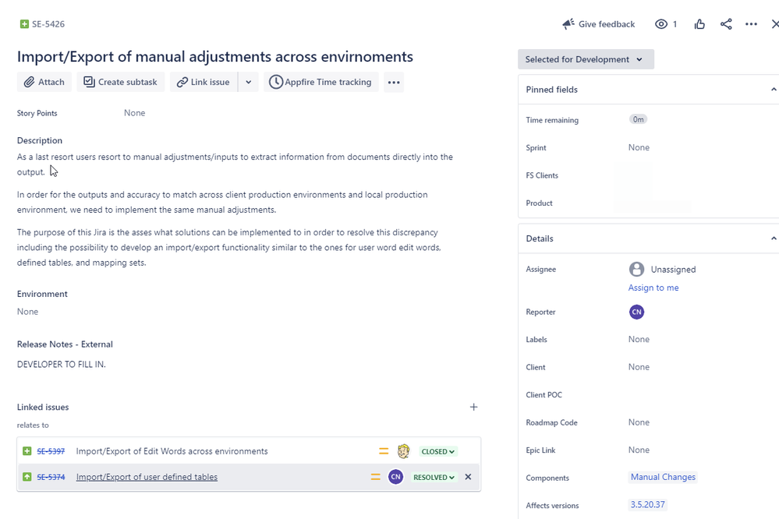The image size is (779, 519).
Task: Edit 'DEVELOPER TO FILL IN.' release notes text
Action: pos(61,364)
